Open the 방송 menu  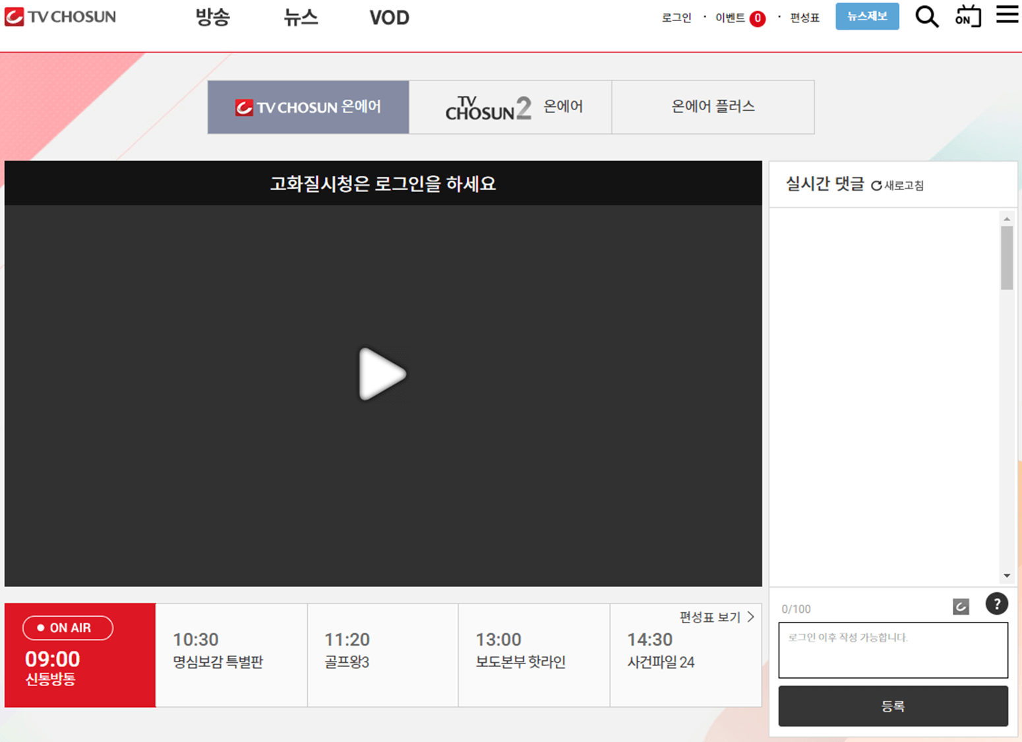(212, 18)
